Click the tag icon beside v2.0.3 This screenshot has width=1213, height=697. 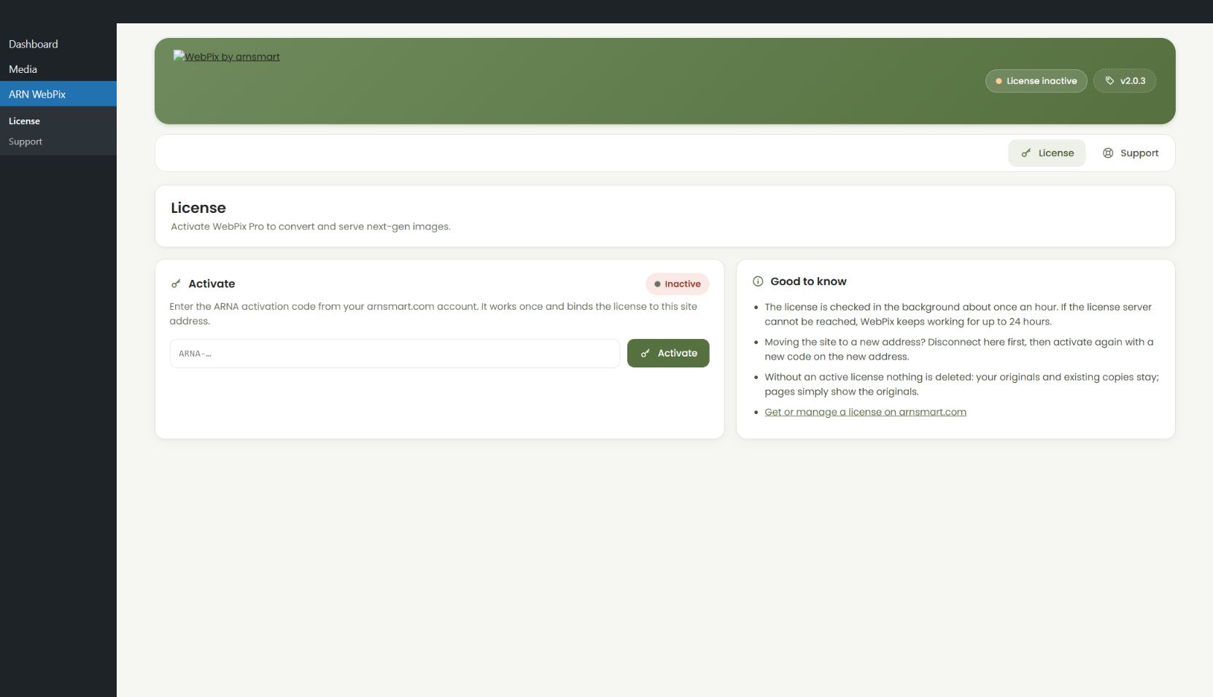point(1109,81)
